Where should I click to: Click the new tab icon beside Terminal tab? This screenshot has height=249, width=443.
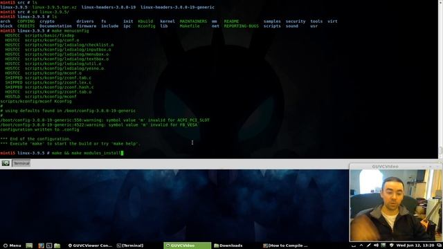6,163
